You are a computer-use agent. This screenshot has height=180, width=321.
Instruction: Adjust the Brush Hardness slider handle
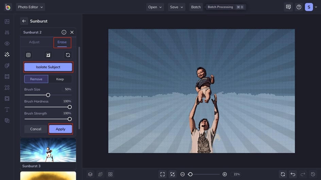(70, 107)
